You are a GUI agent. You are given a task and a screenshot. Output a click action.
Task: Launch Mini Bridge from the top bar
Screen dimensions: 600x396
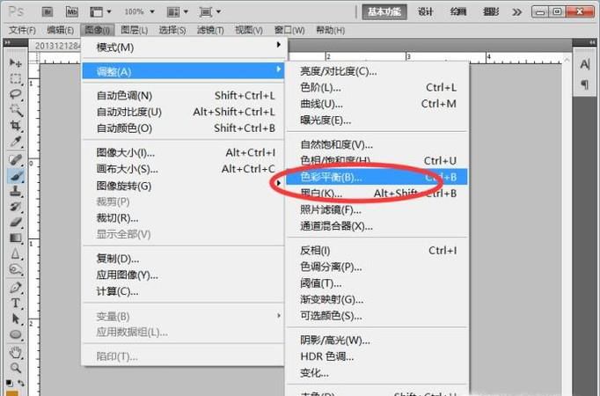coord(72,11)
